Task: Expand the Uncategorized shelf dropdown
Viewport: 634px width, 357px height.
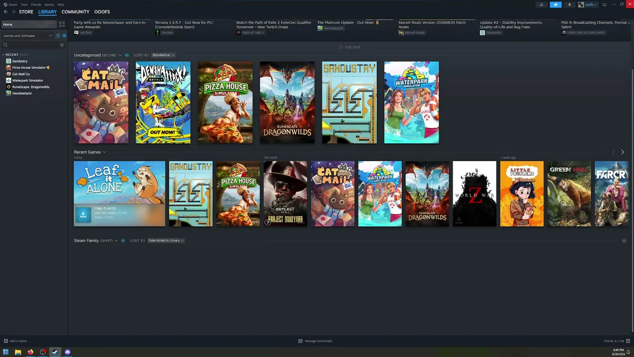Action: pos(120,55)
